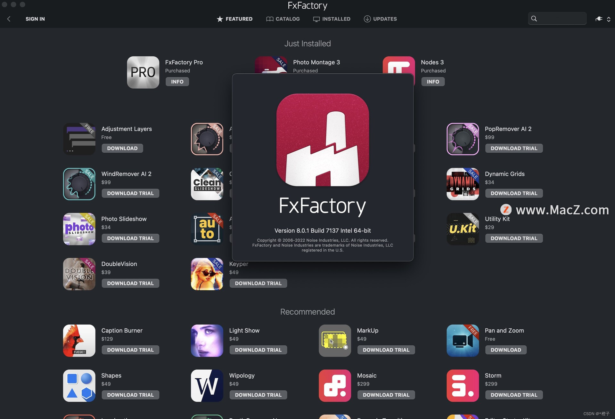Click the search magnifier icon
Image resolution: width=615 pixels, height=419 pixels.
[534, 19]
